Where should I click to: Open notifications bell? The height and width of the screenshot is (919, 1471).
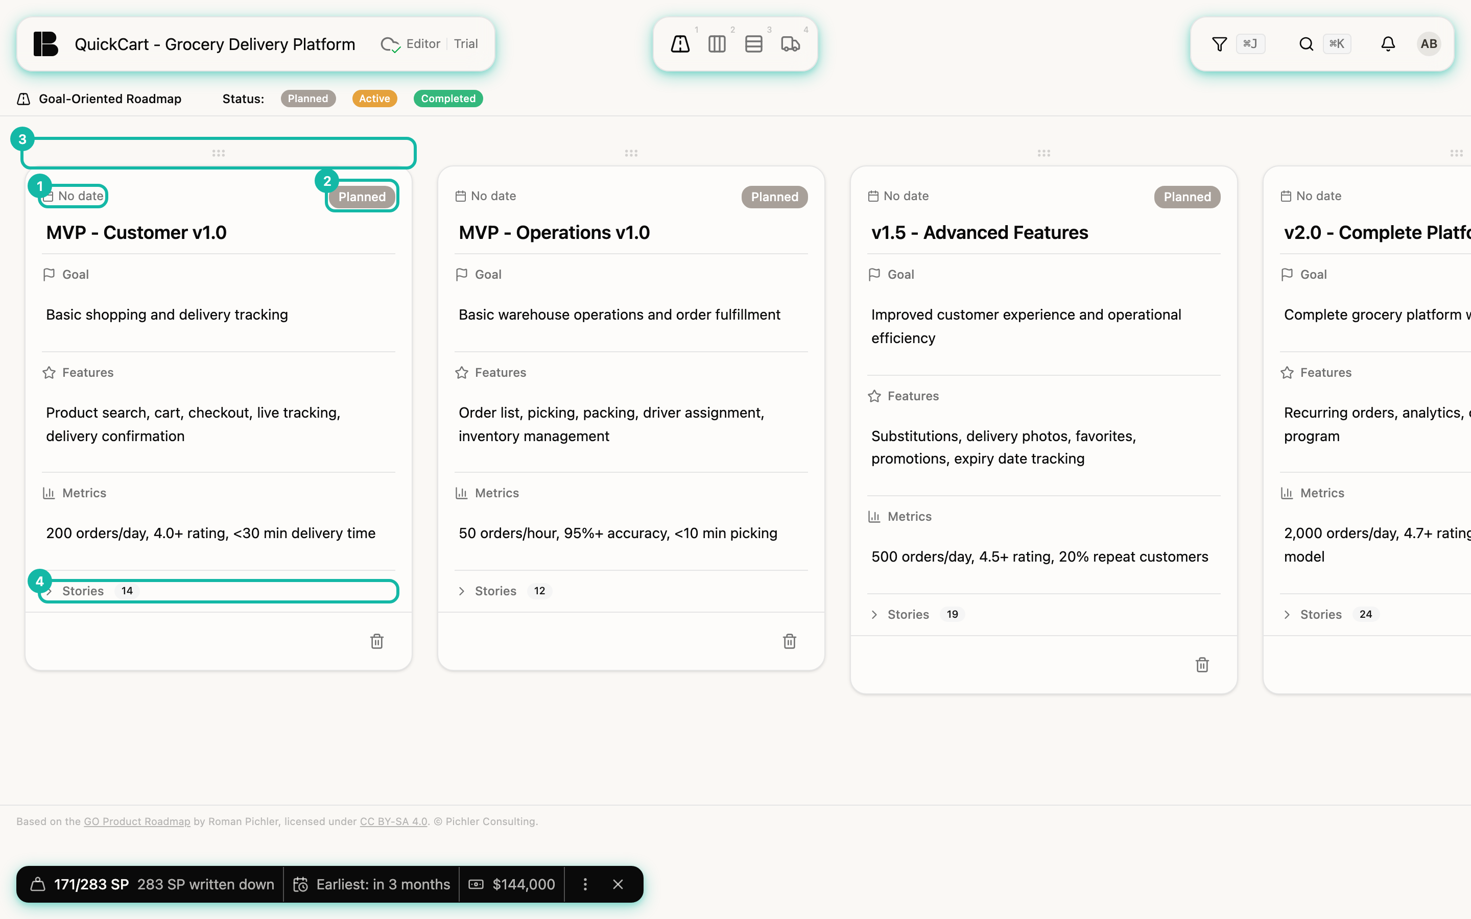[x=1388, y=44]
